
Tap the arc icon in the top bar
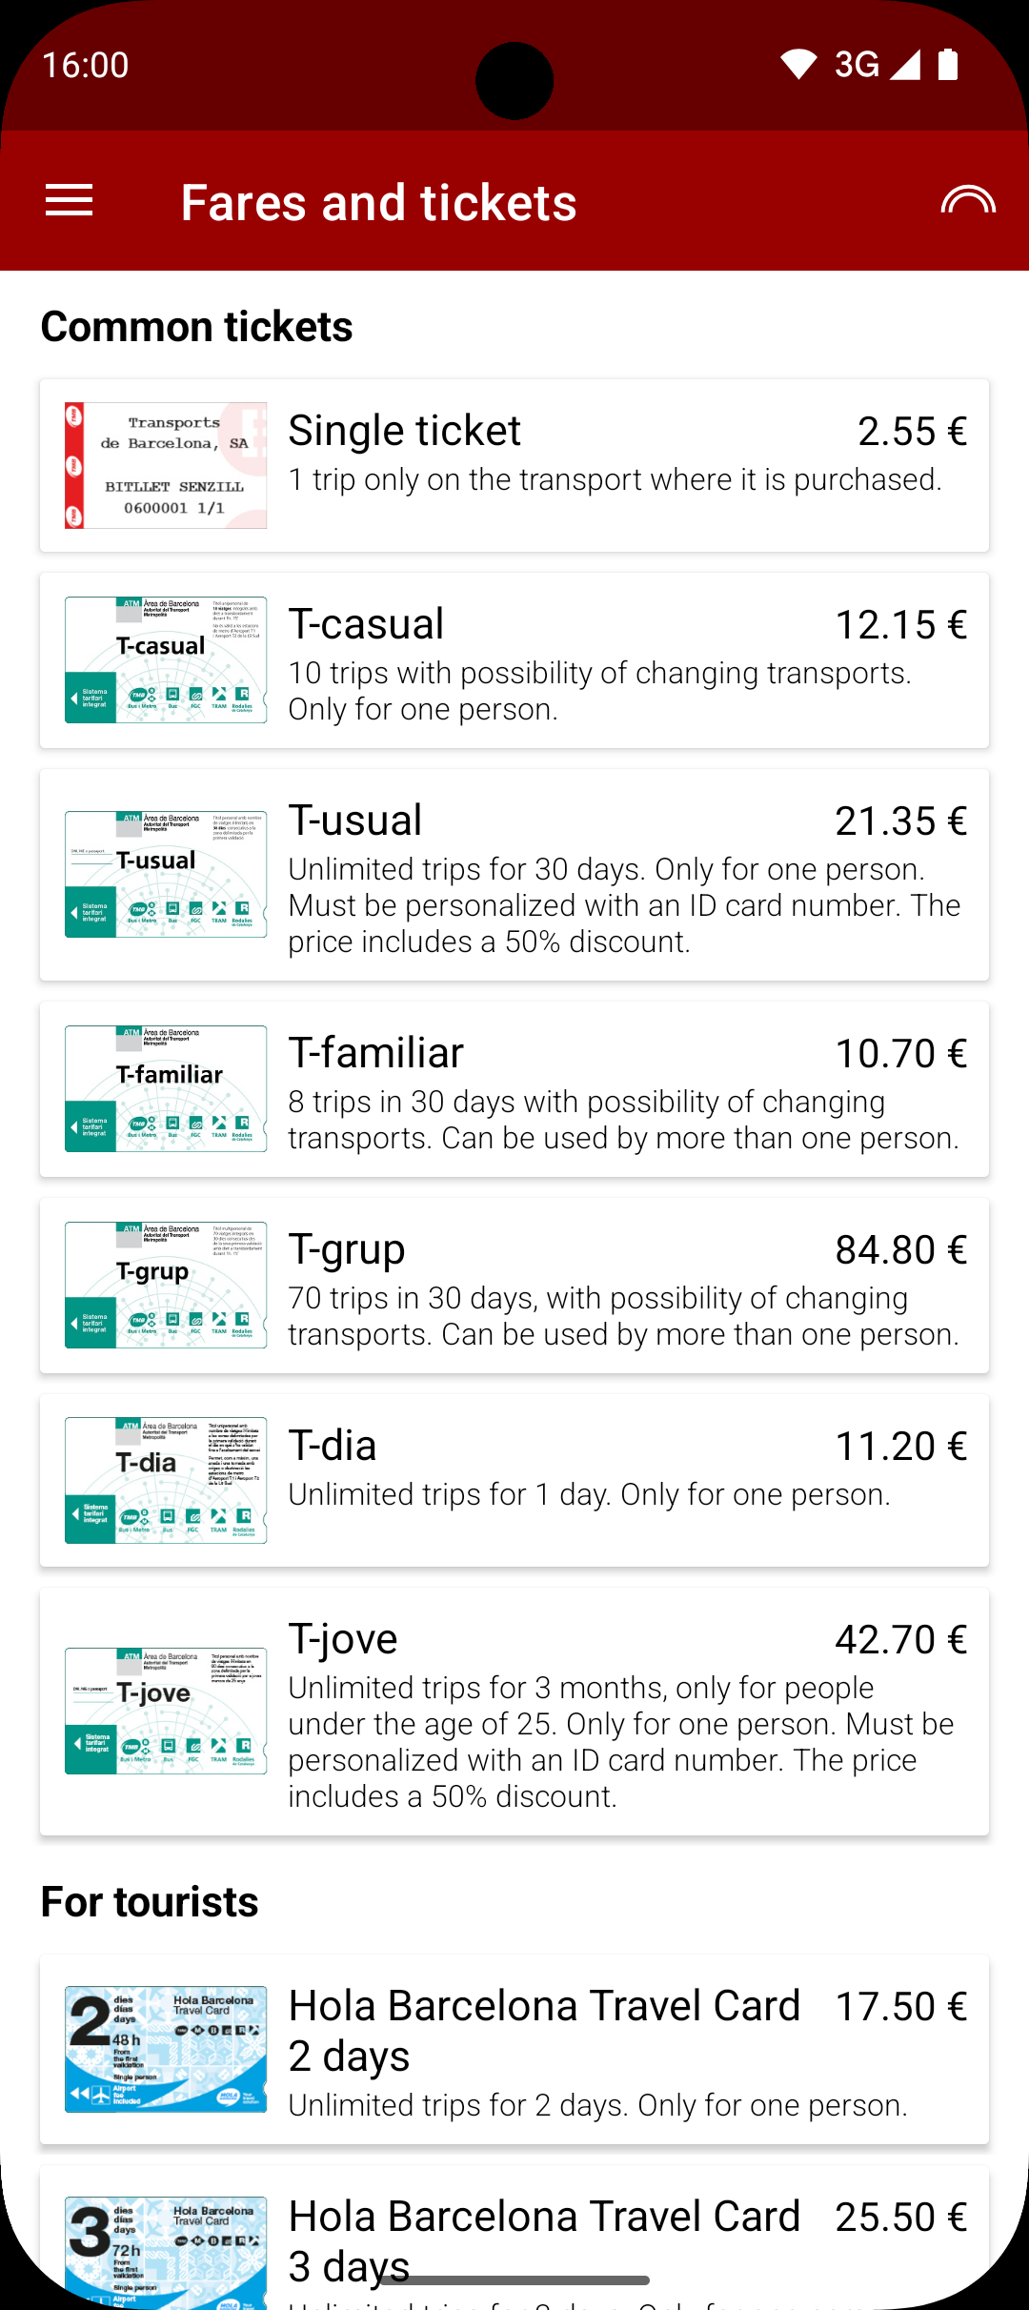(x=967, y=201)
